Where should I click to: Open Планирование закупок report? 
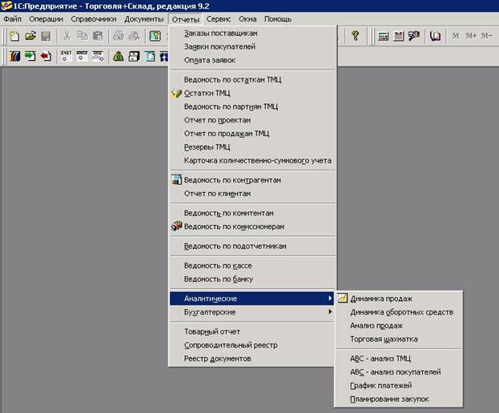[389, 399]
